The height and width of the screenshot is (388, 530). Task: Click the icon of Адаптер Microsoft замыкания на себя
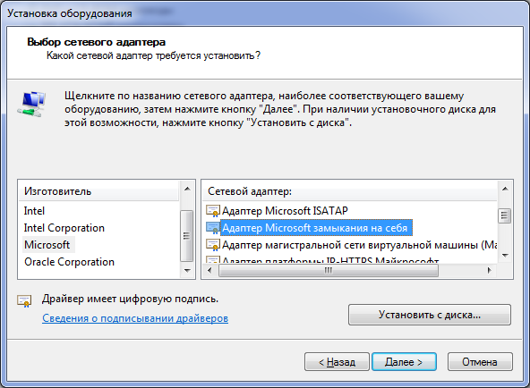213,228
